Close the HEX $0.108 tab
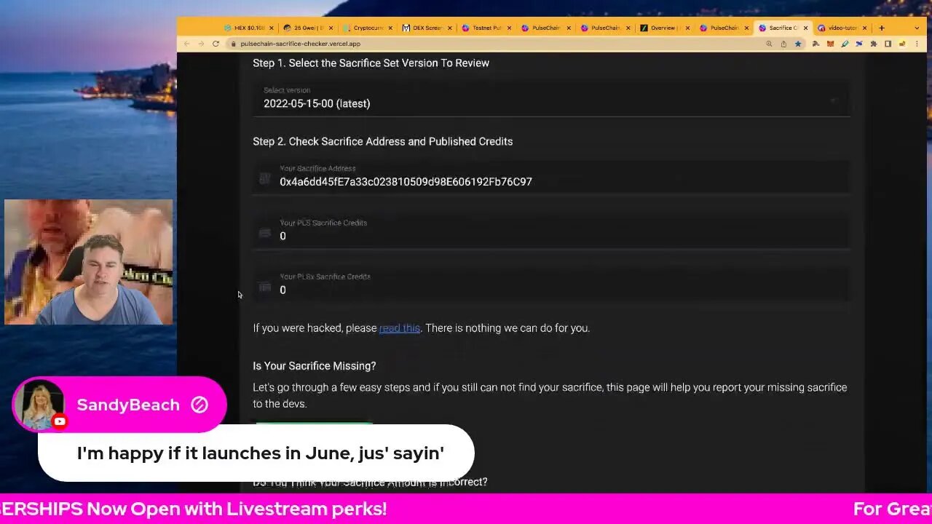 point(272,28)
